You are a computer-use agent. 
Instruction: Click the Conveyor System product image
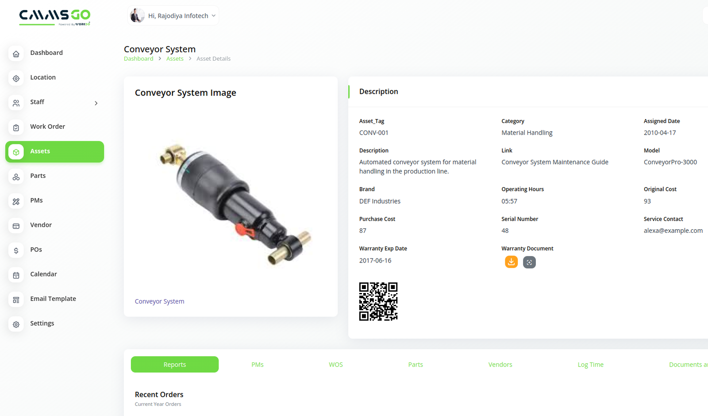click(235, 204)
